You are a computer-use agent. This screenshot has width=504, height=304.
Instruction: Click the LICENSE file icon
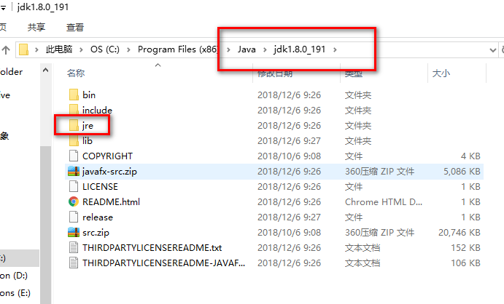(x=74, y=186)
